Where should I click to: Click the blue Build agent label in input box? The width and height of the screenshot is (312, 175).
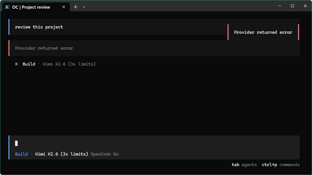[x=21, y=154]
